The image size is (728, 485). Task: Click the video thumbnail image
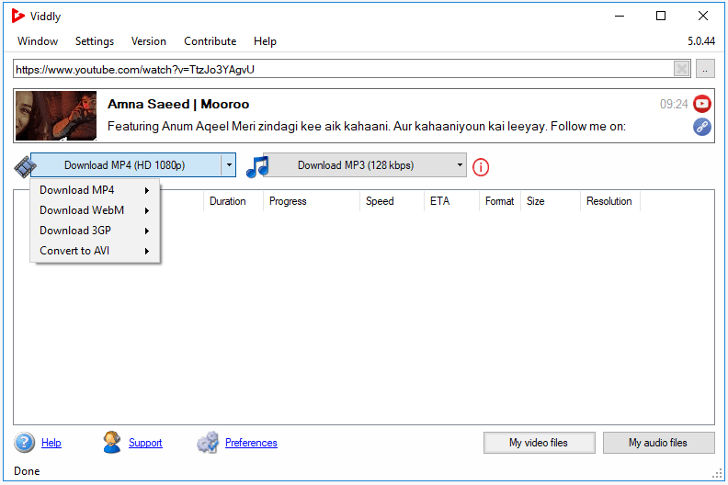56,116
